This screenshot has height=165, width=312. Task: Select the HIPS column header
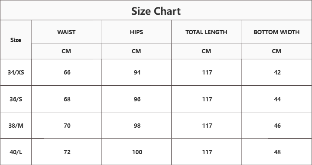click(x=136, y=32)
